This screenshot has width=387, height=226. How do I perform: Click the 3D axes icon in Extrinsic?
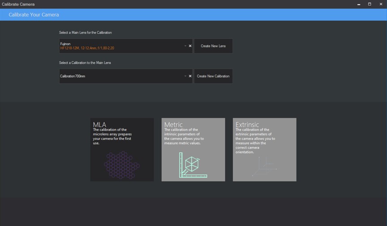[264, 166]
